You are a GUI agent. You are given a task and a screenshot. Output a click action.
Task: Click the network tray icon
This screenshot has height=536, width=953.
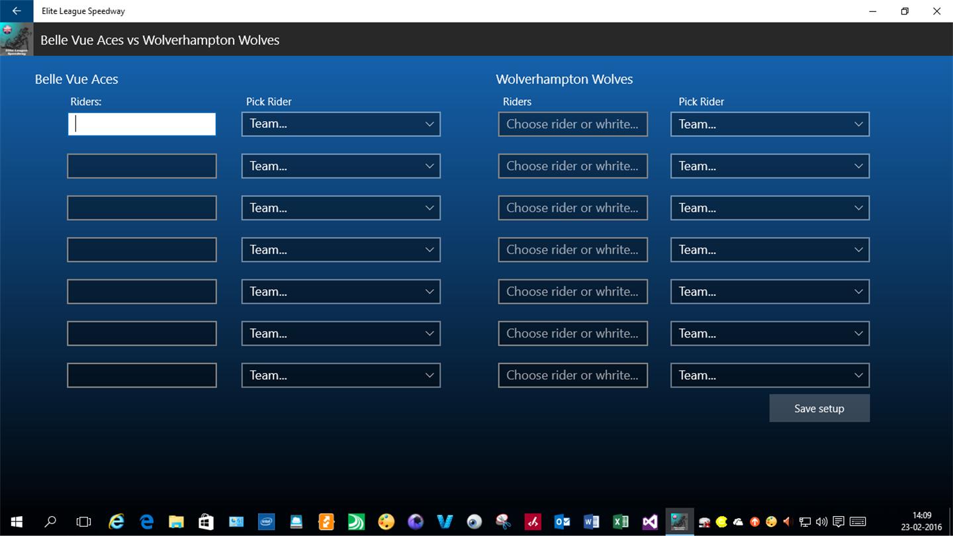[805, 522]
